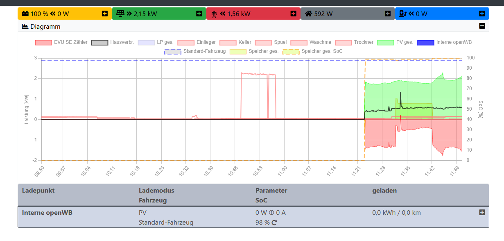Expand the gray house consumption 592 W card

[x=388, y=14]
